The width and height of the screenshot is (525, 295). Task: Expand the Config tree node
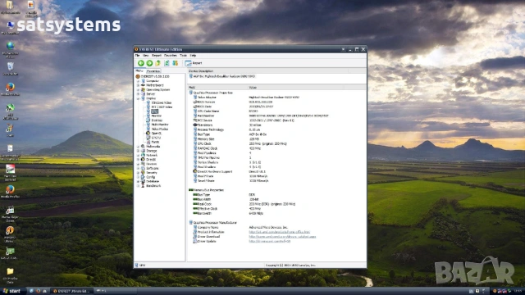138,177
